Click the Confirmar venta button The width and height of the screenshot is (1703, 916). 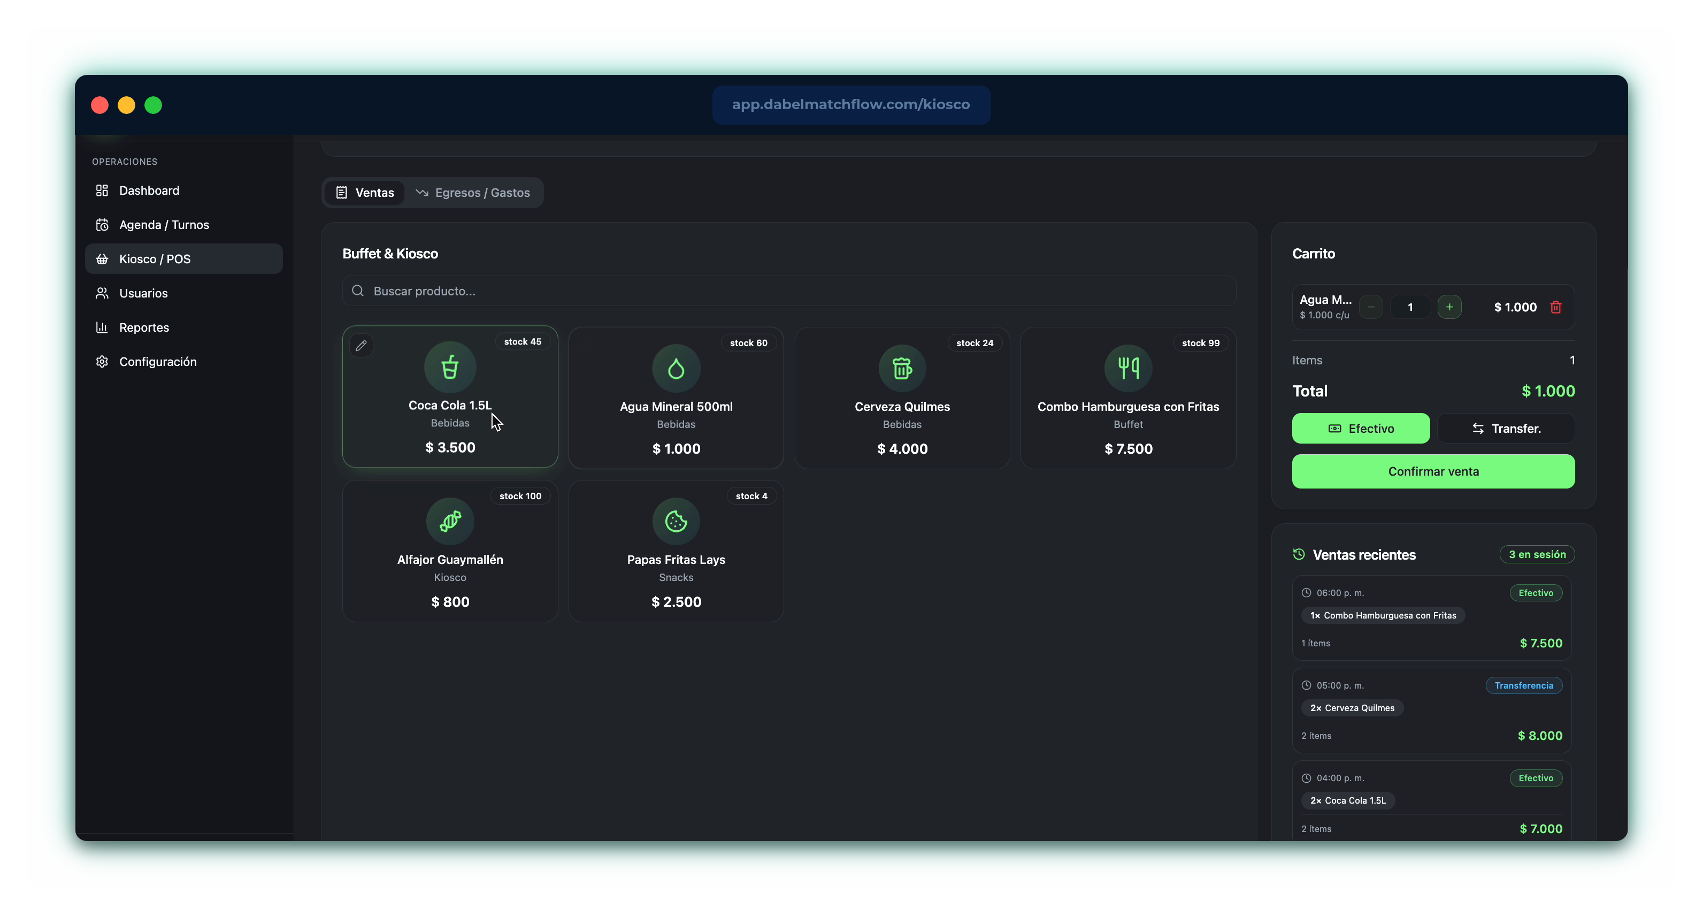1433,471
